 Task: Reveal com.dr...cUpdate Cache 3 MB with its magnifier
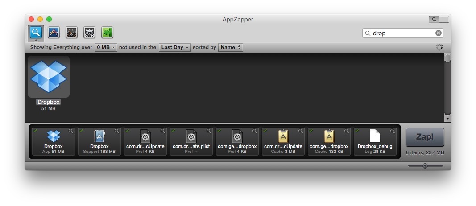click(x=301, y=131)
